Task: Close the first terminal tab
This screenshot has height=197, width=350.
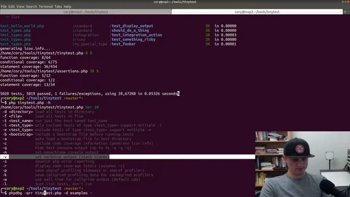Action: [169, 12]
